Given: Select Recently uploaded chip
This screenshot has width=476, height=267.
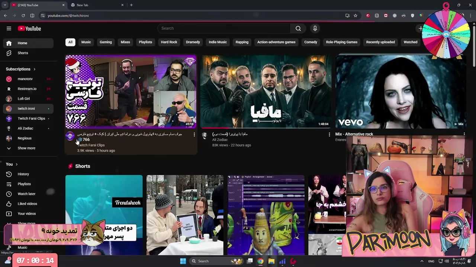Looking at the screenshot, I should pyautogui.click(x=380, y=42).
